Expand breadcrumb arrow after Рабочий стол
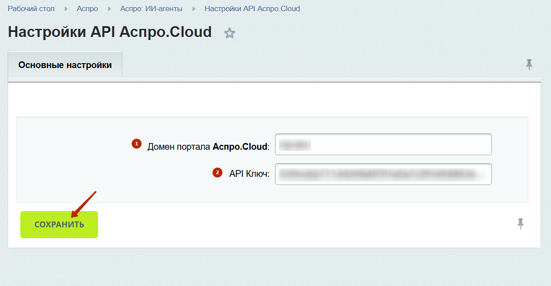Viewport: 551px width, 286px height. (x=66, y=9)
